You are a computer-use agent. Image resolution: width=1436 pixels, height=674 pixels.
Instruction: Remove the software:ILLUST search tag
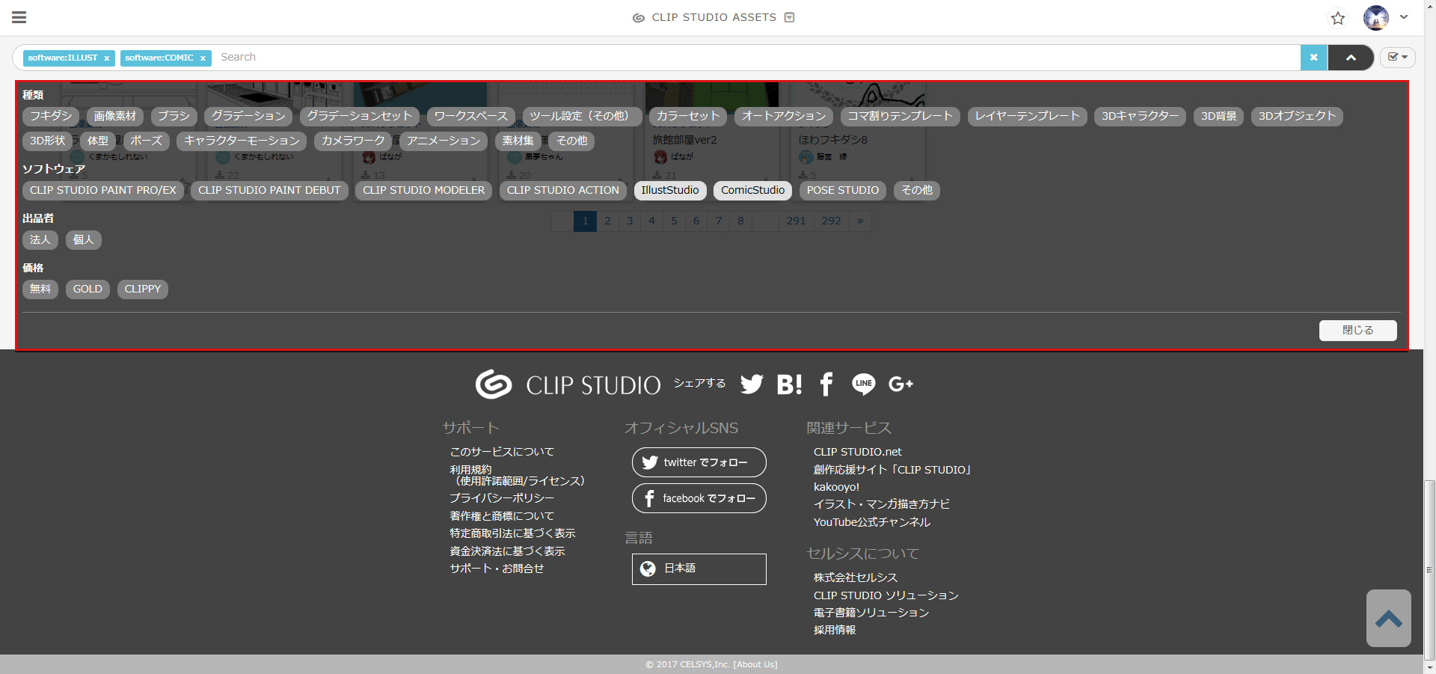pos(107,58)
